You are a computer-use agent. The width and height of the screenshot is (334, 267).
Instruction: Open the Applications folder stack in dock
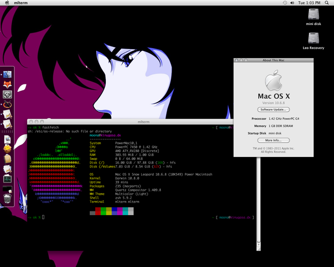pos(7,169)
